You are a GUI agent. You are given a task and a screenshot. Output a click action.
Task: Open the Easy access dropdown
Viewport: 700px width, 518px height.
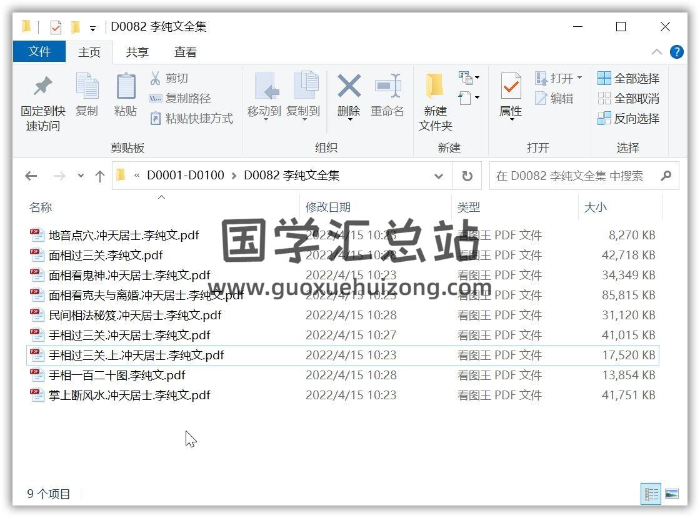coord(469,97)
